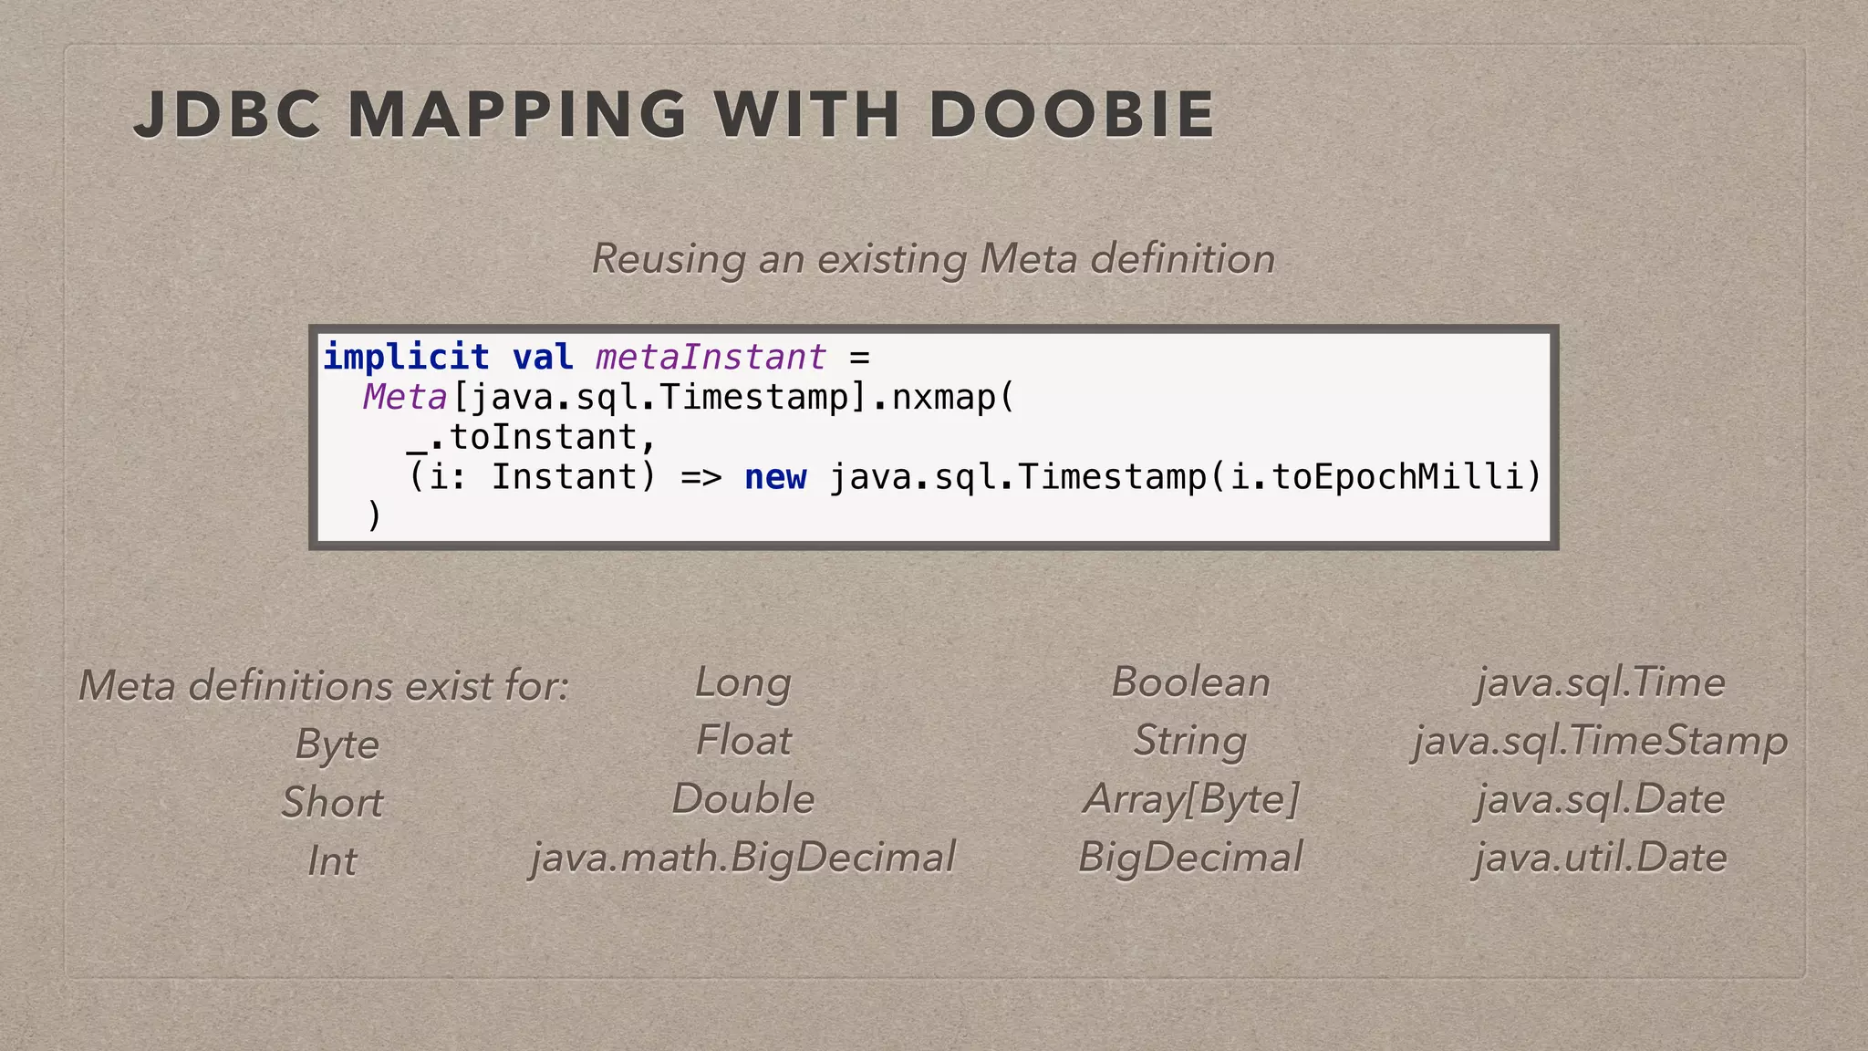Viewport: 1868px width, 1051px height.
Task: Click the Double type label
Action: coord(742,799)
